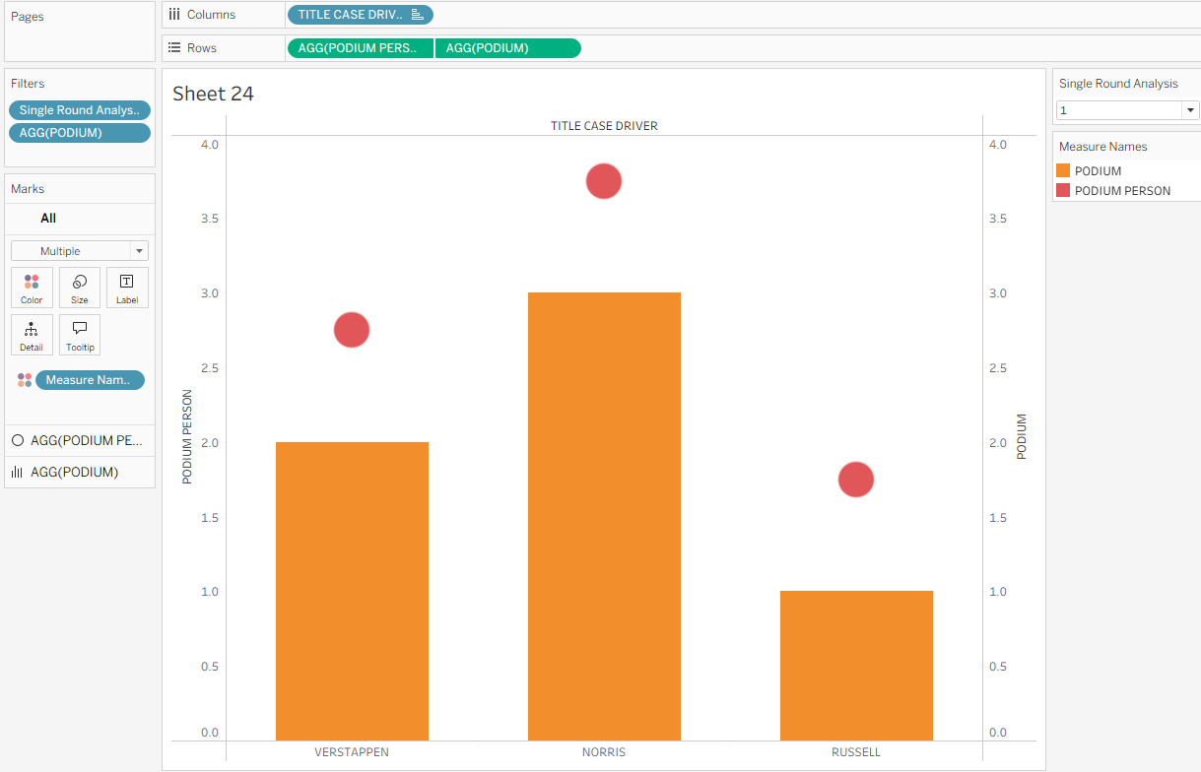Click the Filters shelf label

pos(28,84)
